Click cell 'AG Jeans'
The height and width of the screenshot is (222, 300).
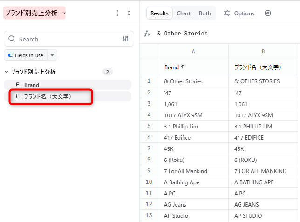(x=193, y=205)
